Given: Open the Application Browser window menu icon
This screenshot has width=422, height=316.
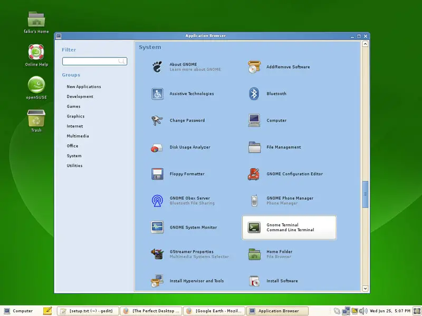Looking at the screenshot, I should [x=59, y=36].
